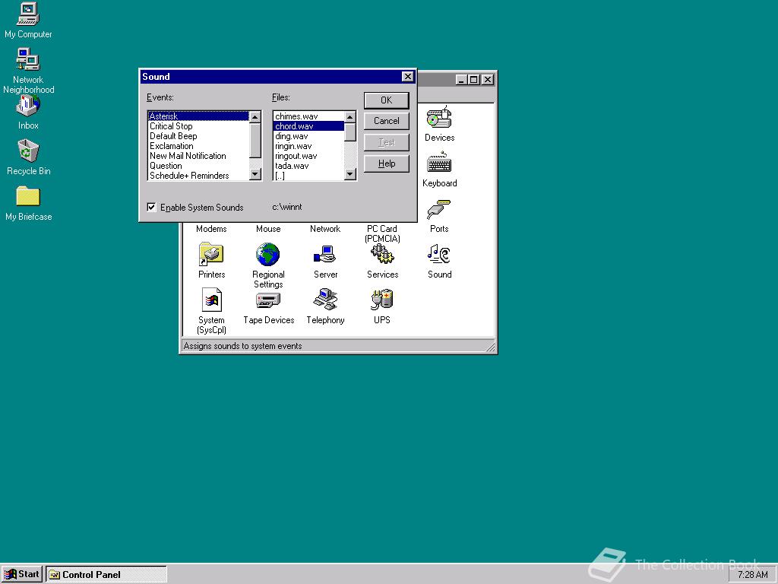Click OK in the Sound dialog
The width and height of the screenshot is (778, 584).
387,100
